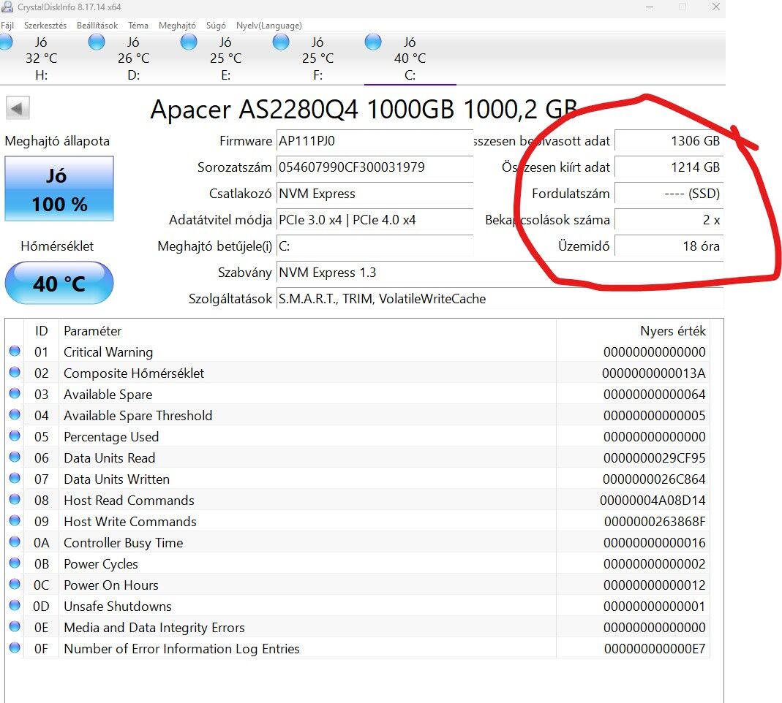Click the status orb for Power Cycles row
This screenshot has width=782, height=703.
[15, 563]
